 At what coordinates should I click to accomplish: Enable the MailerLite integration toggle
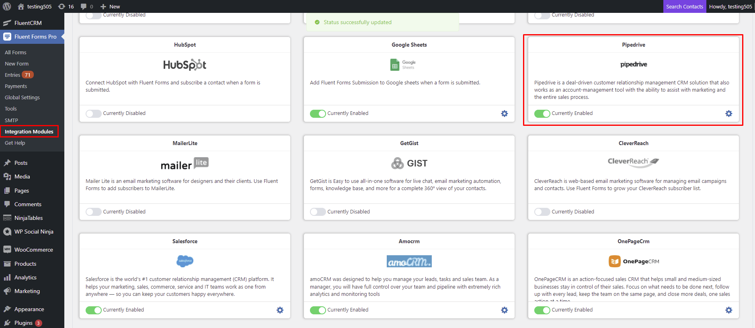pyautogui.click(x=93, y=212)
